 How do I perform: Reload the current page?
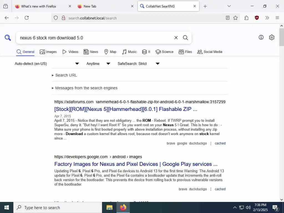(27, 18)
